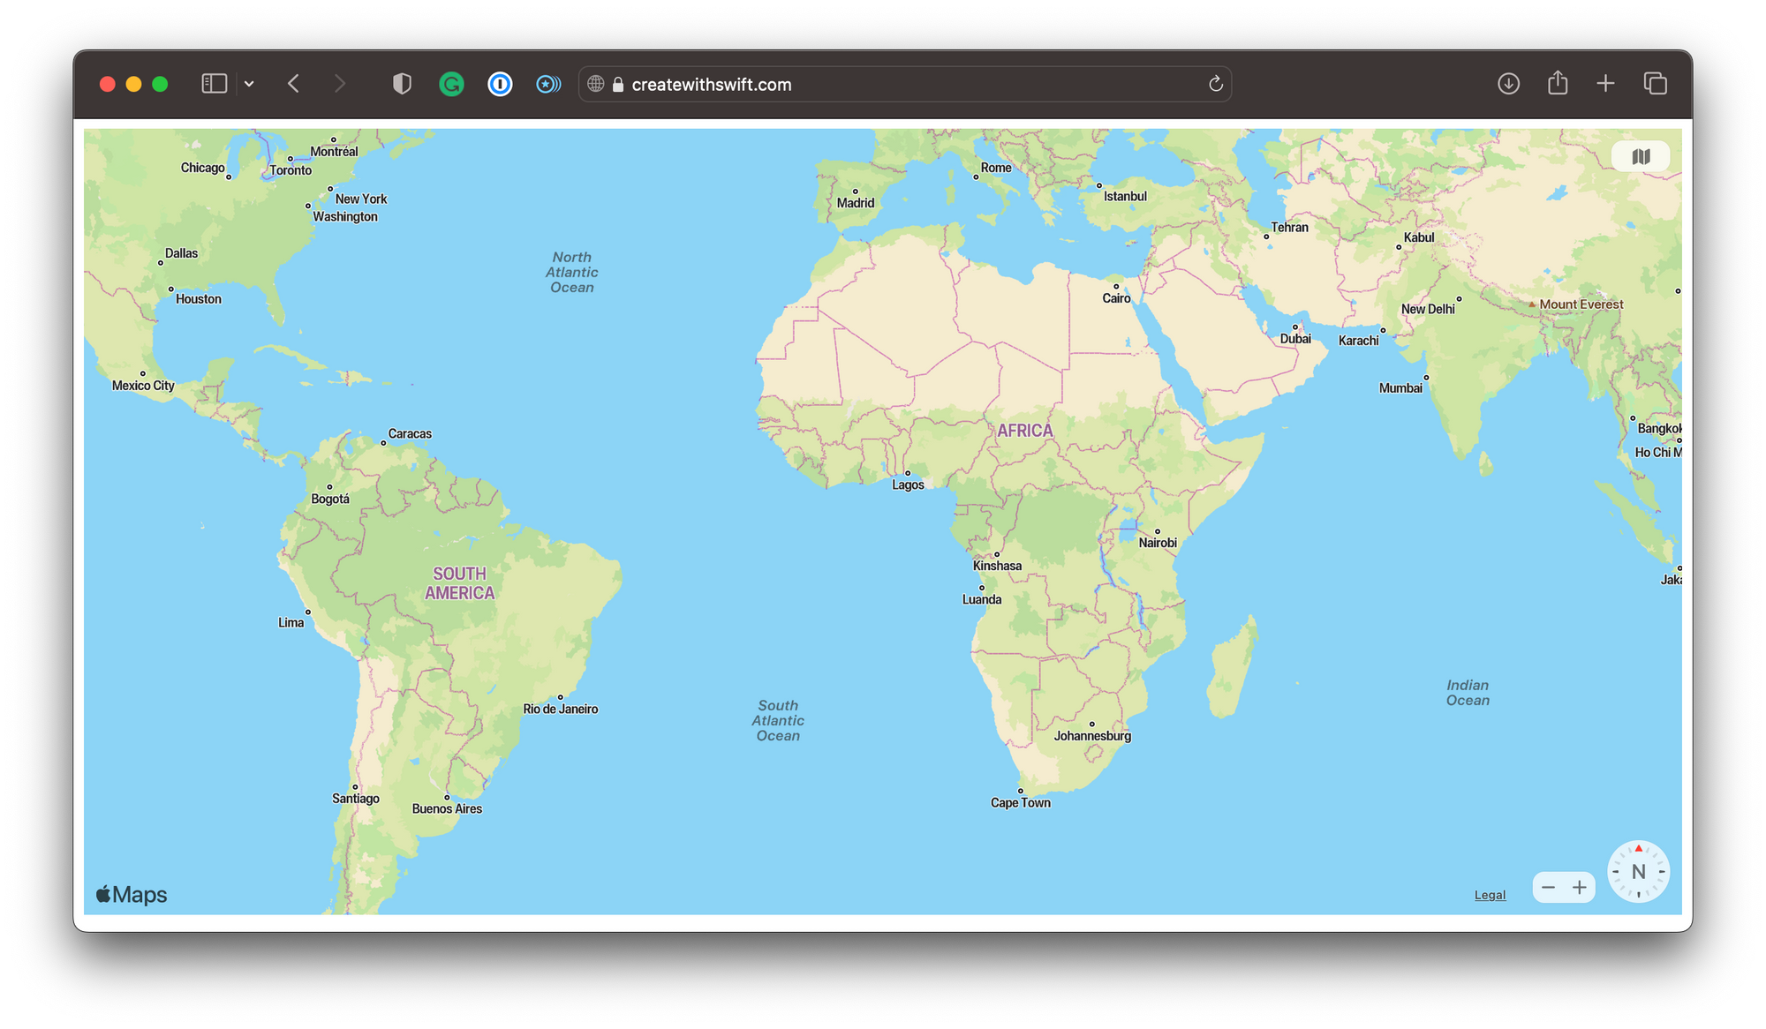Reload the page
Screen dimensions: 1766x1029
click(x=1215, y=84)
